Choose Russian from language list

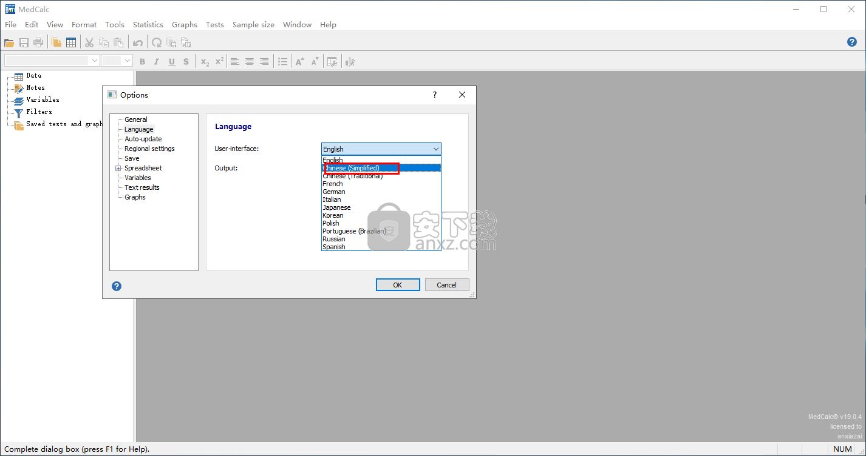pos(334,239)
